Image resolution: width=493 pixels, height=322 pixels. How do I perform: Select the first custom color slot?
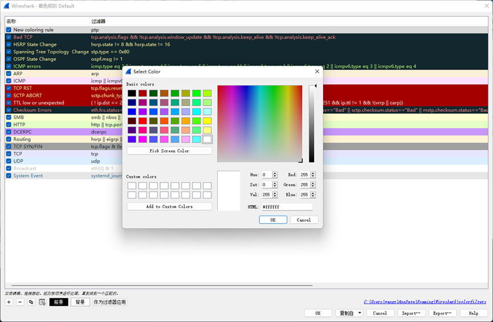132,186
